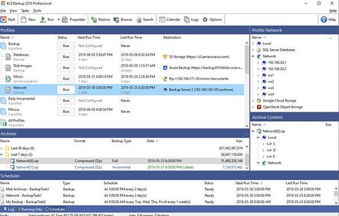Open the Calendar view
The width and height of the screenshot is (339, 216).
pyautogui.click(x=169, y=20)
